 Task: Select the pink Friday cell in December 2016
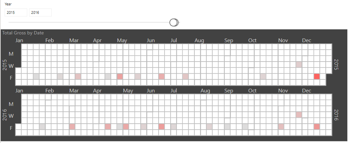click(x=317, y=127)
